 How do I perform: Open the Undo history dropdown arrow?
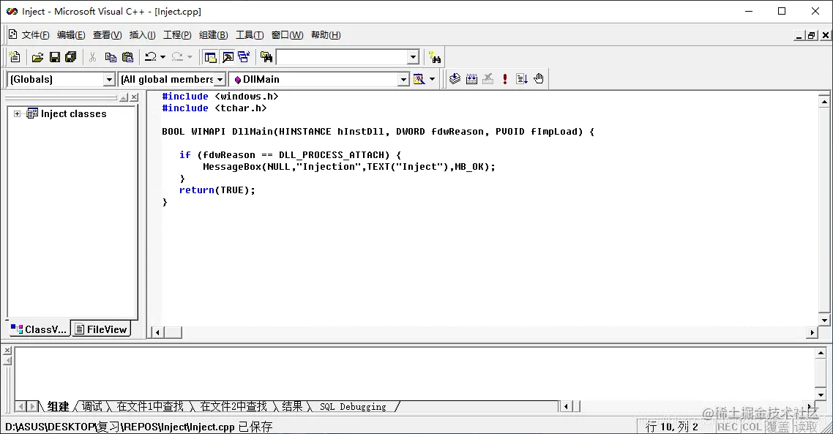163,57
